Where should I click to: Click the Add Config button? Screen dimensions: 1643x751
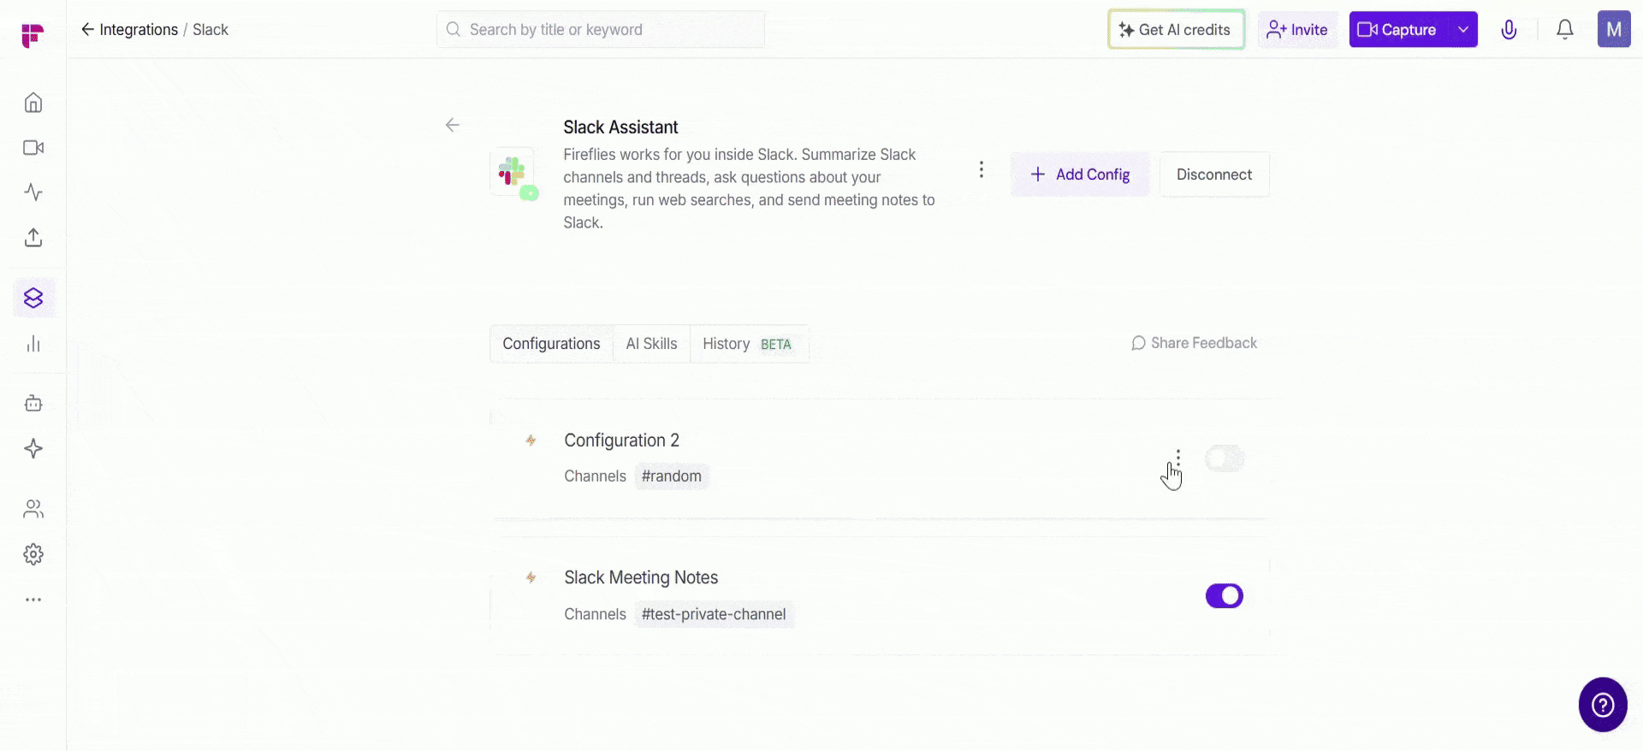point(1080,174)
